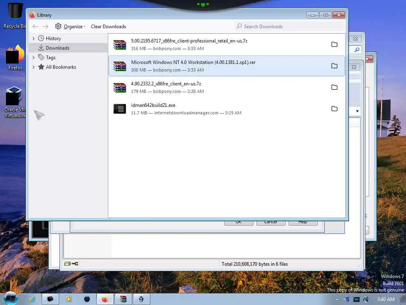Click the drive icon in WinRAR status bar
The width and height of the screenshot is (406, 305).
[x=67, y=264]
